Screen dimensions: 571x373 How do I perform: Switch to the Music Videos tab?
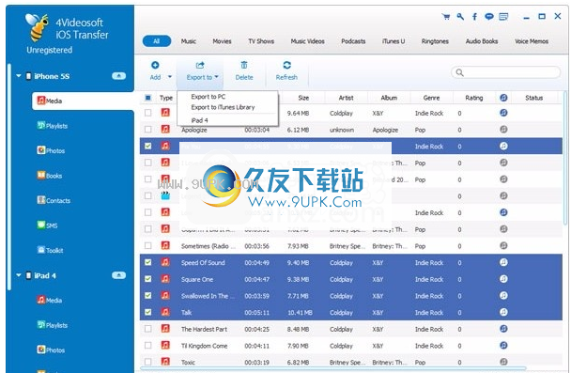(308, 41)
